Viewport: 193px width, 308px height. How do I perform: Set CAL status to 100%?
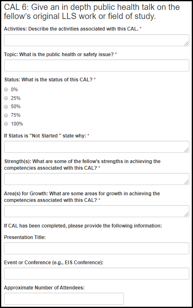[6, 123]
